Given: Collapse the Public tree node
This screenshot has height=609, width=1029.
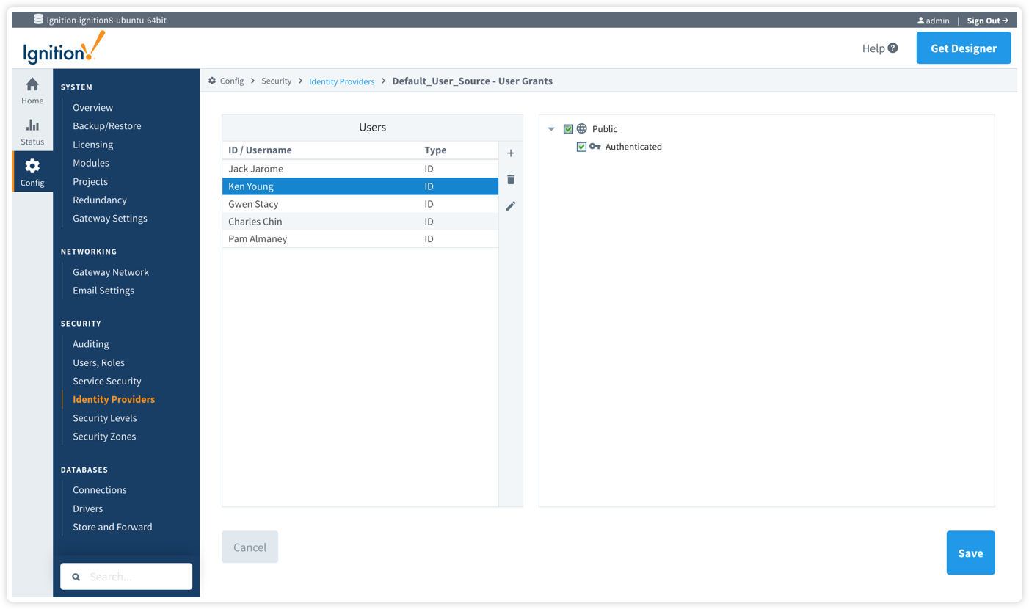Looking at the screenshot, I should [551, 129].
